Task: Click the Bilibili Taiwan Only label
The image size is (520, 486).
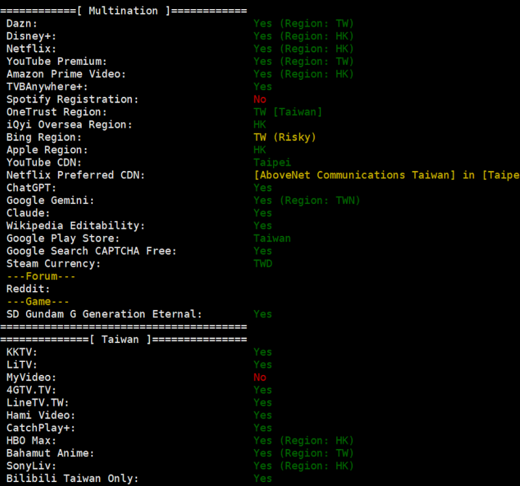Action: pyautogui.click(x=72, y=478)
